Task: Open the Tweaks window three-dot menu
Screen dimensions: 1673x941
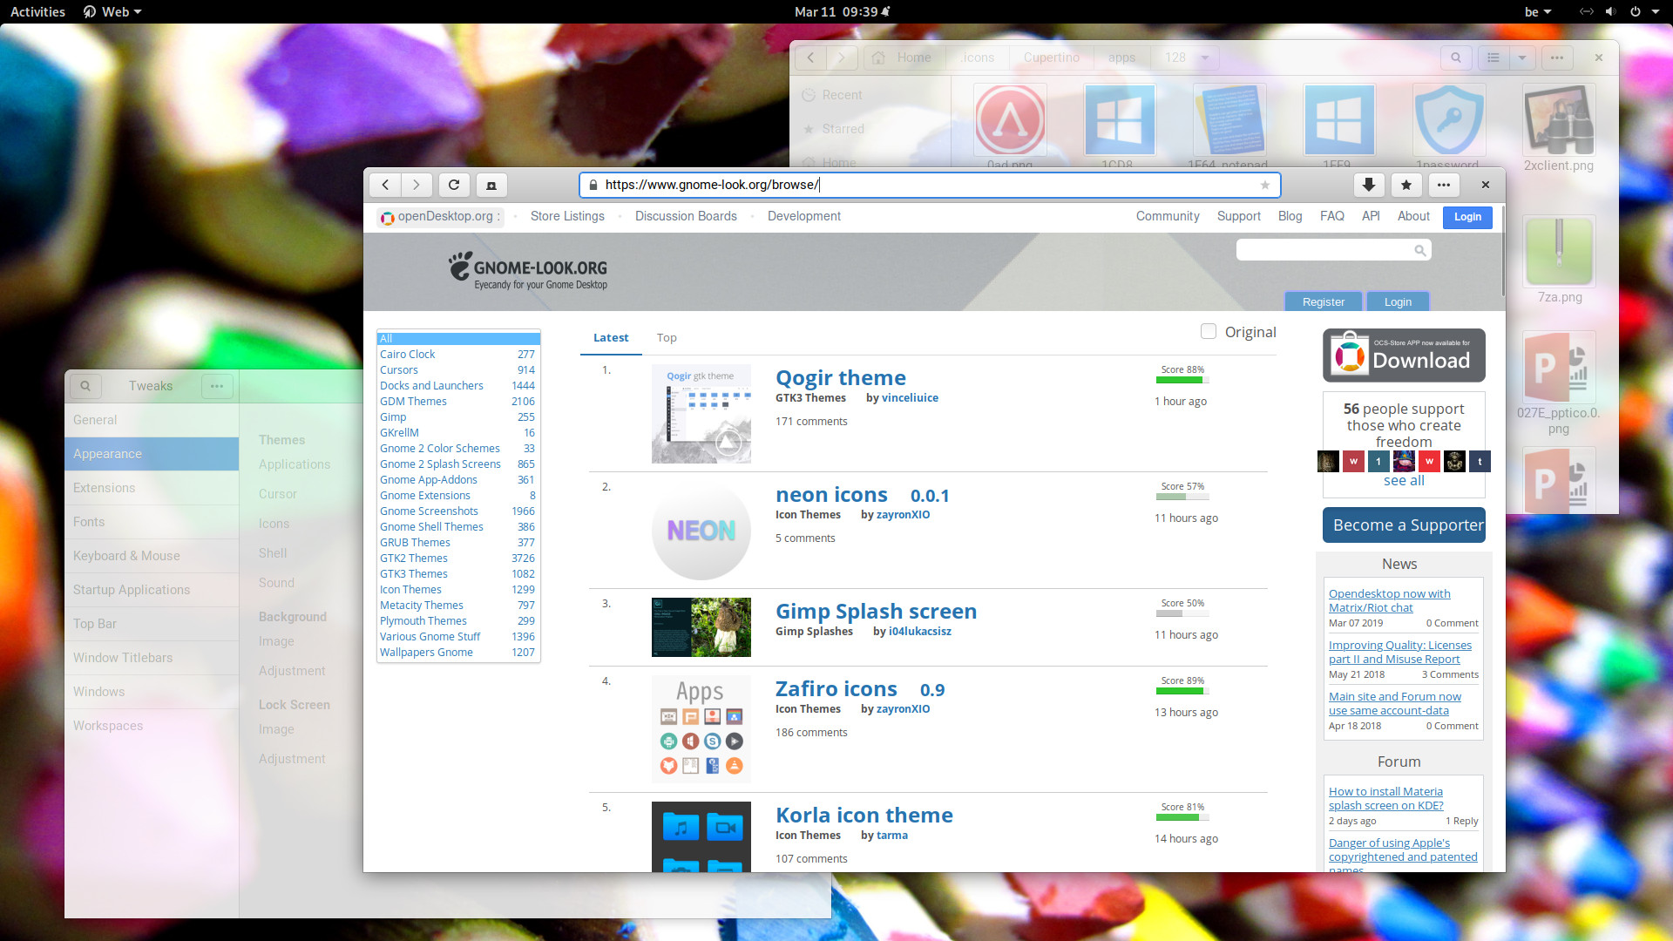Action: point(217,386)
